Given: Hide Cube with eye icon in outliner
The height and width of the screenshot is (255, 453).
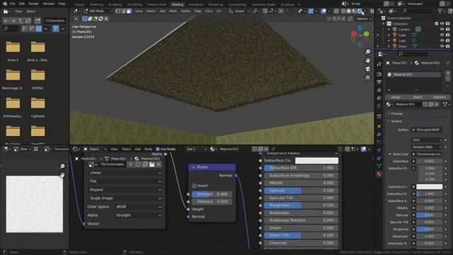Looking at the screenshot, I should point(442,35).
